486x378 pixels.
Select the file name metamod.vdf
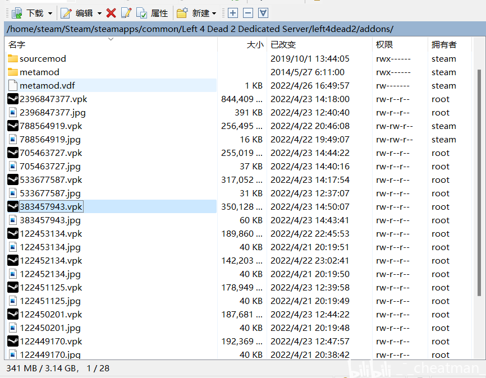48,85
